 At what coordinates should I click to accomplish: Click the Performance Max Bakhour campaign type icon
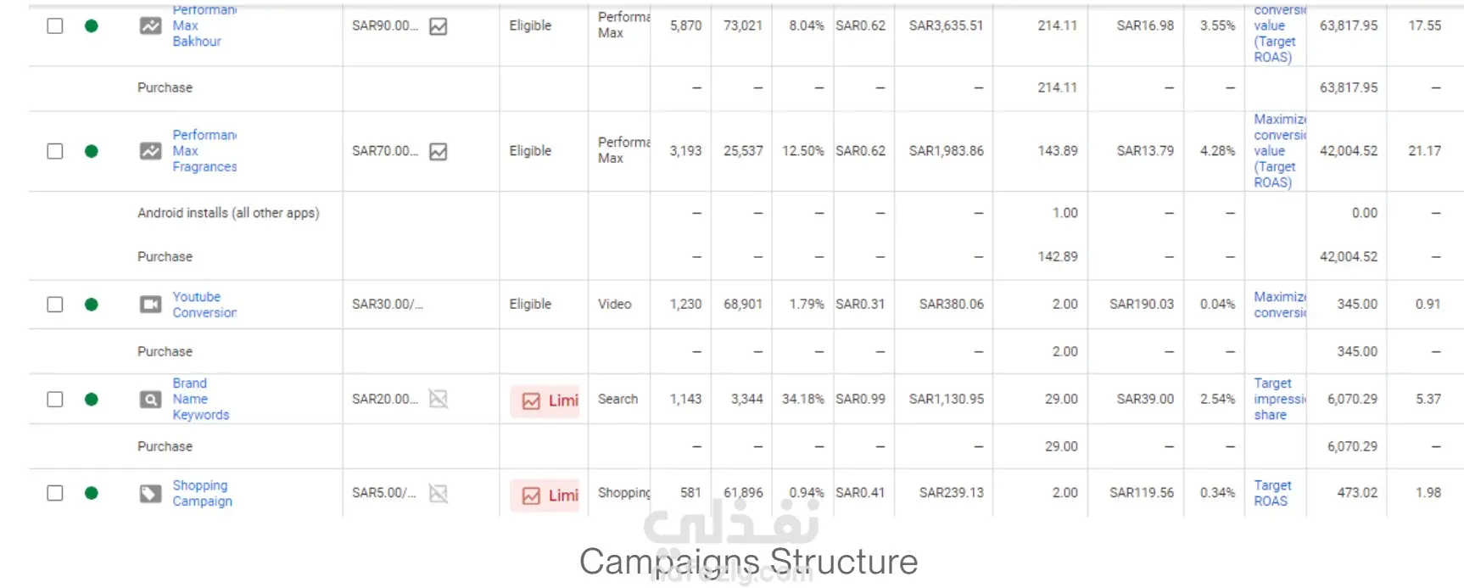point(150,26)
